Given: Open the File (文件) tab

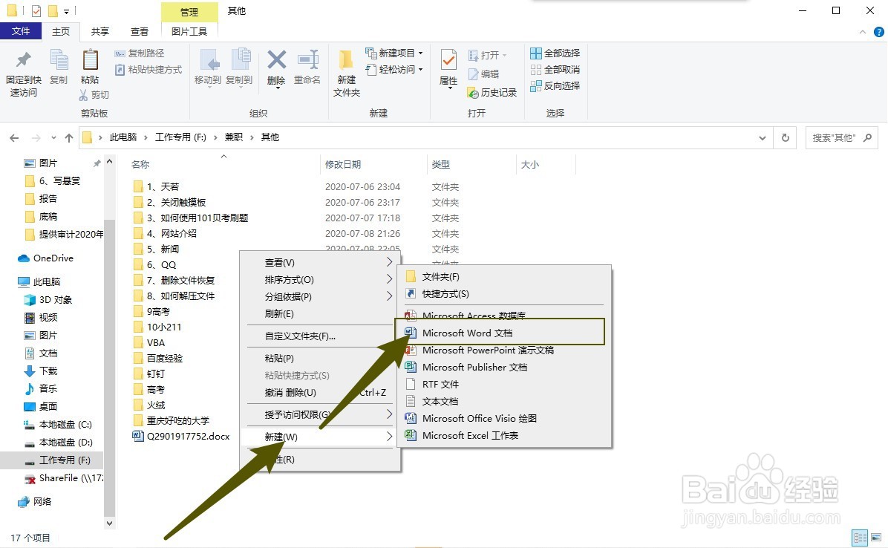Looking at the screenshot, I should coord(20,31).
